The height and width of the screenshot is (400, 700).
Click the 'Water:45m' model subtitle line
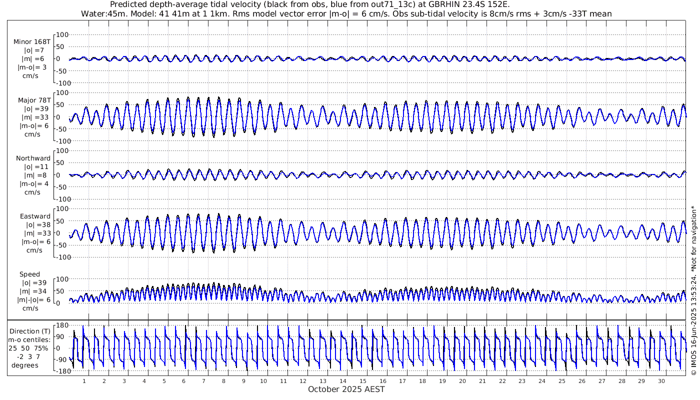pyautogui.click(x=346, y=13)
